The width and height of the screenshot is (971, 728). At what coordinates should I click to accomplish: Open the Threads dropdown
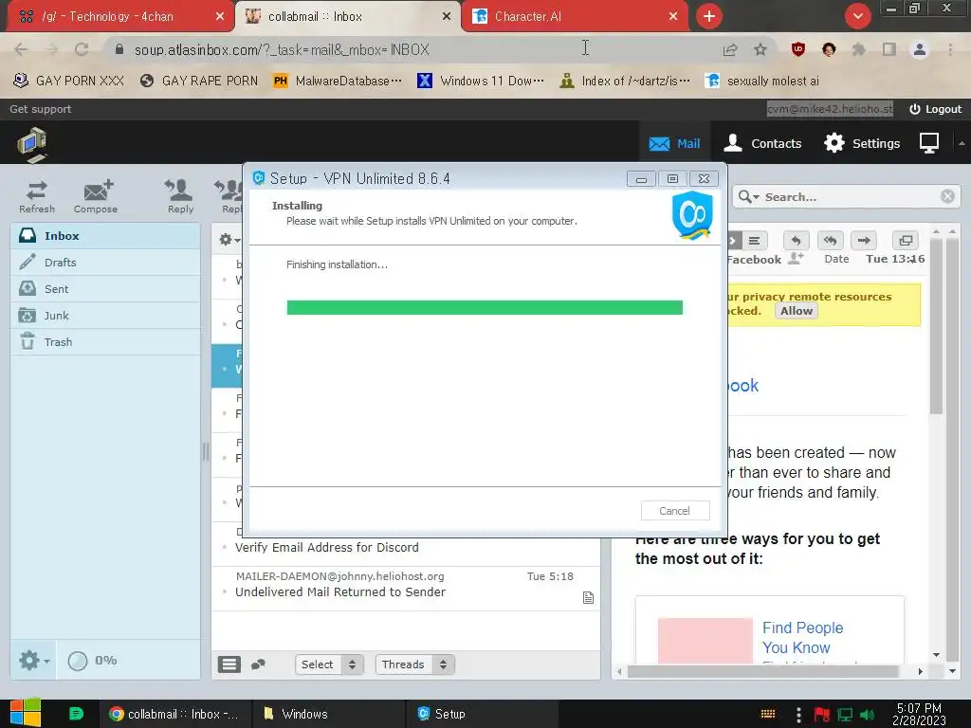(415, 664)
